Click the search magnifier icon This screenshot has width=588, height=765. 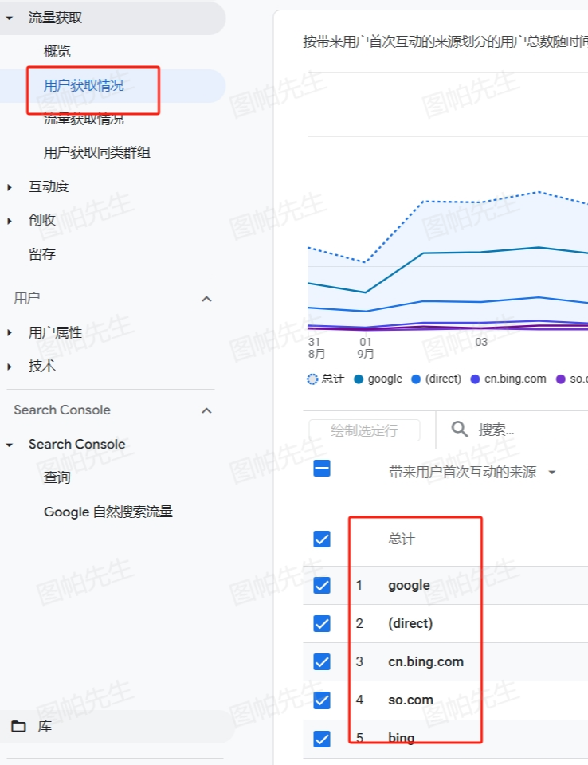[x=460, y=430]
